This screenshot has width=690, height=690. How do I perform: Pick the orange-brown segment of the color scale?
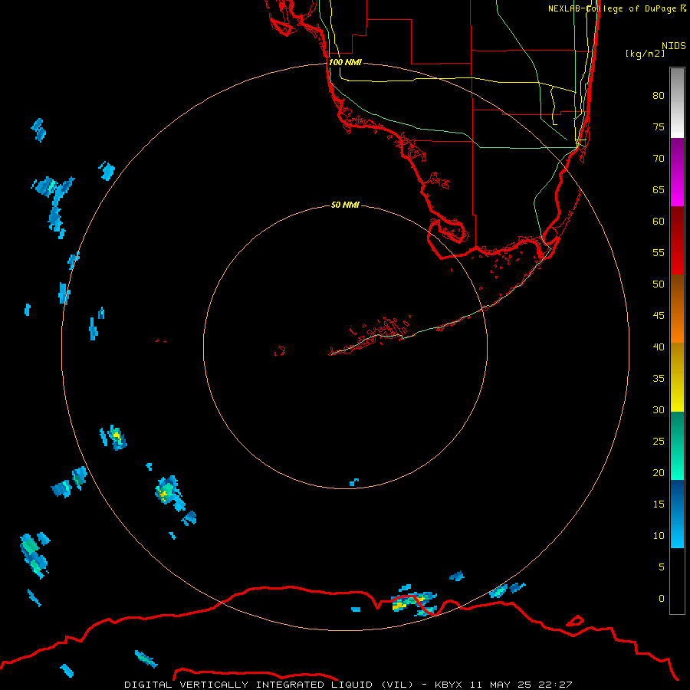click(677, 308)
